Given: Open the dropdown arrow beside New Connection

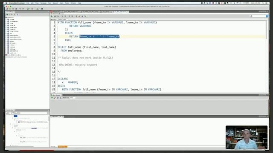Looking at the screenshot, I should pyautogui.click(x=9, y=14).
